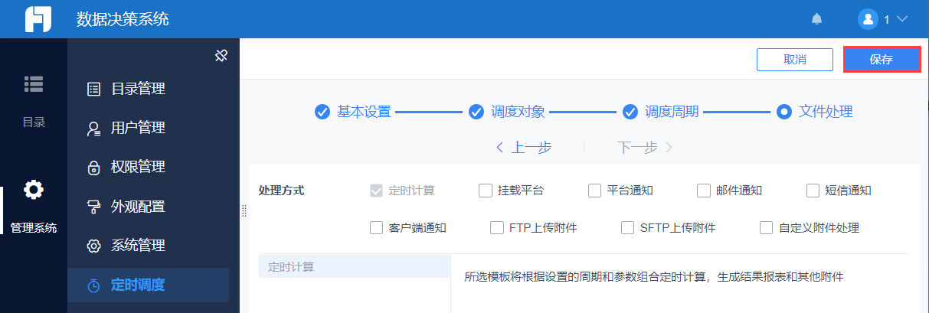
Task: Click the 调度对象 checkmark circle
Action: point(476,112)
